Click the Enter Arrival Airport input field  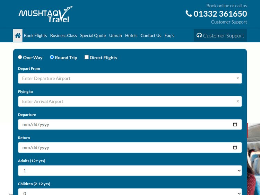click(125, 101)
